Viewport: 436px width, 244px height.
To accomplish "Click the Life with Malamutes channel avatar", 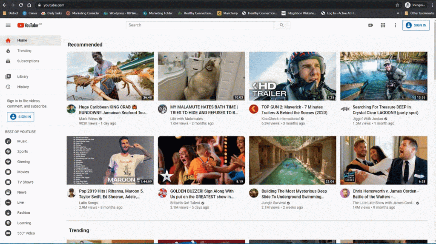I will click(162, 109).
